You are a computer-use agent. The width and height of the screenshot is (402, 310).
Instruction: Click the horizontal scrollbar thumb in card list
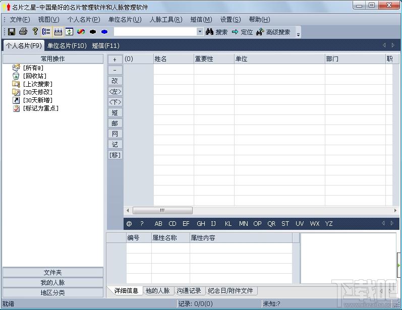click(x=162, y=210)
